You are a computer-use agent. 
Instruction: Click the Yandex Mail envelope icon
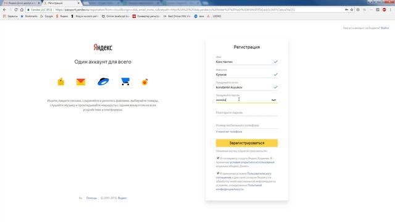point(81,82)
